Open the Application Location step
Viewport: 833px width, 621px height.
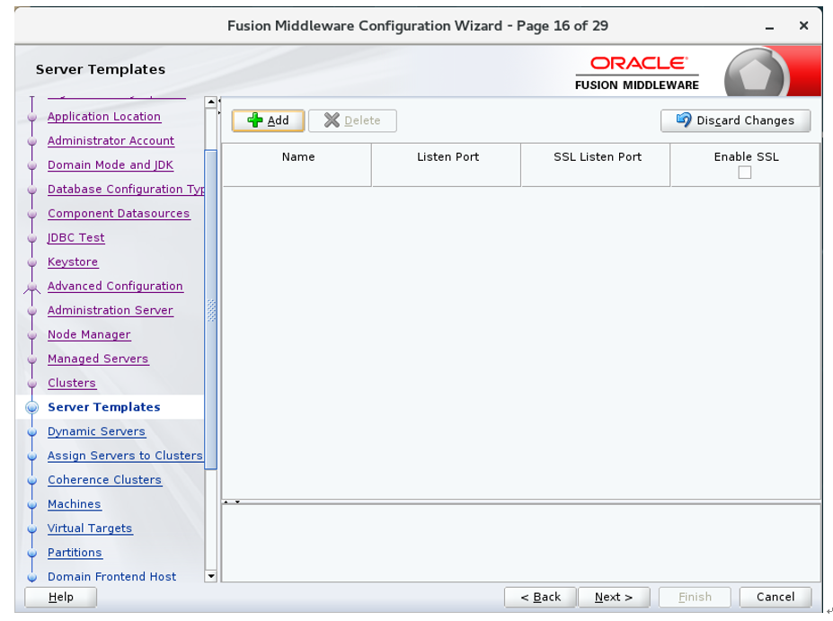pyautogui.click(x=104, y=117)
